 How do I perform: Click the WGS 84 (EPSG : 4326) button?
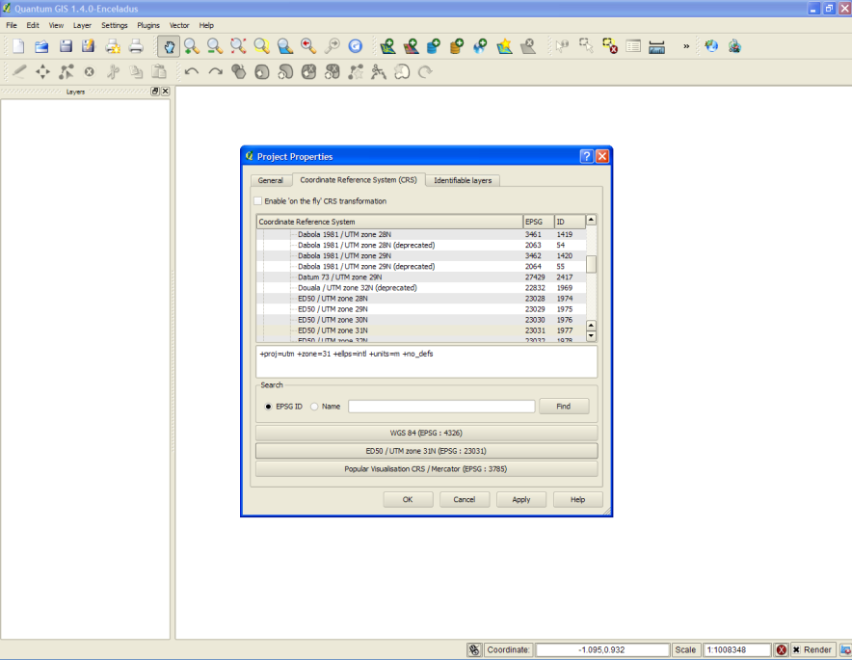tap(426, 433)
